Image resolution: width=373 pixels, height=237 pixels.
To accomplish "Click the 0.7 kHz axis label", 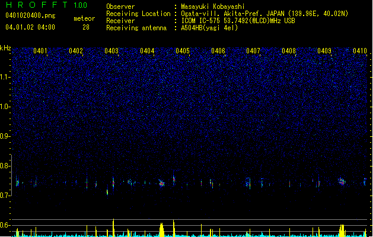I will point(5,195).
